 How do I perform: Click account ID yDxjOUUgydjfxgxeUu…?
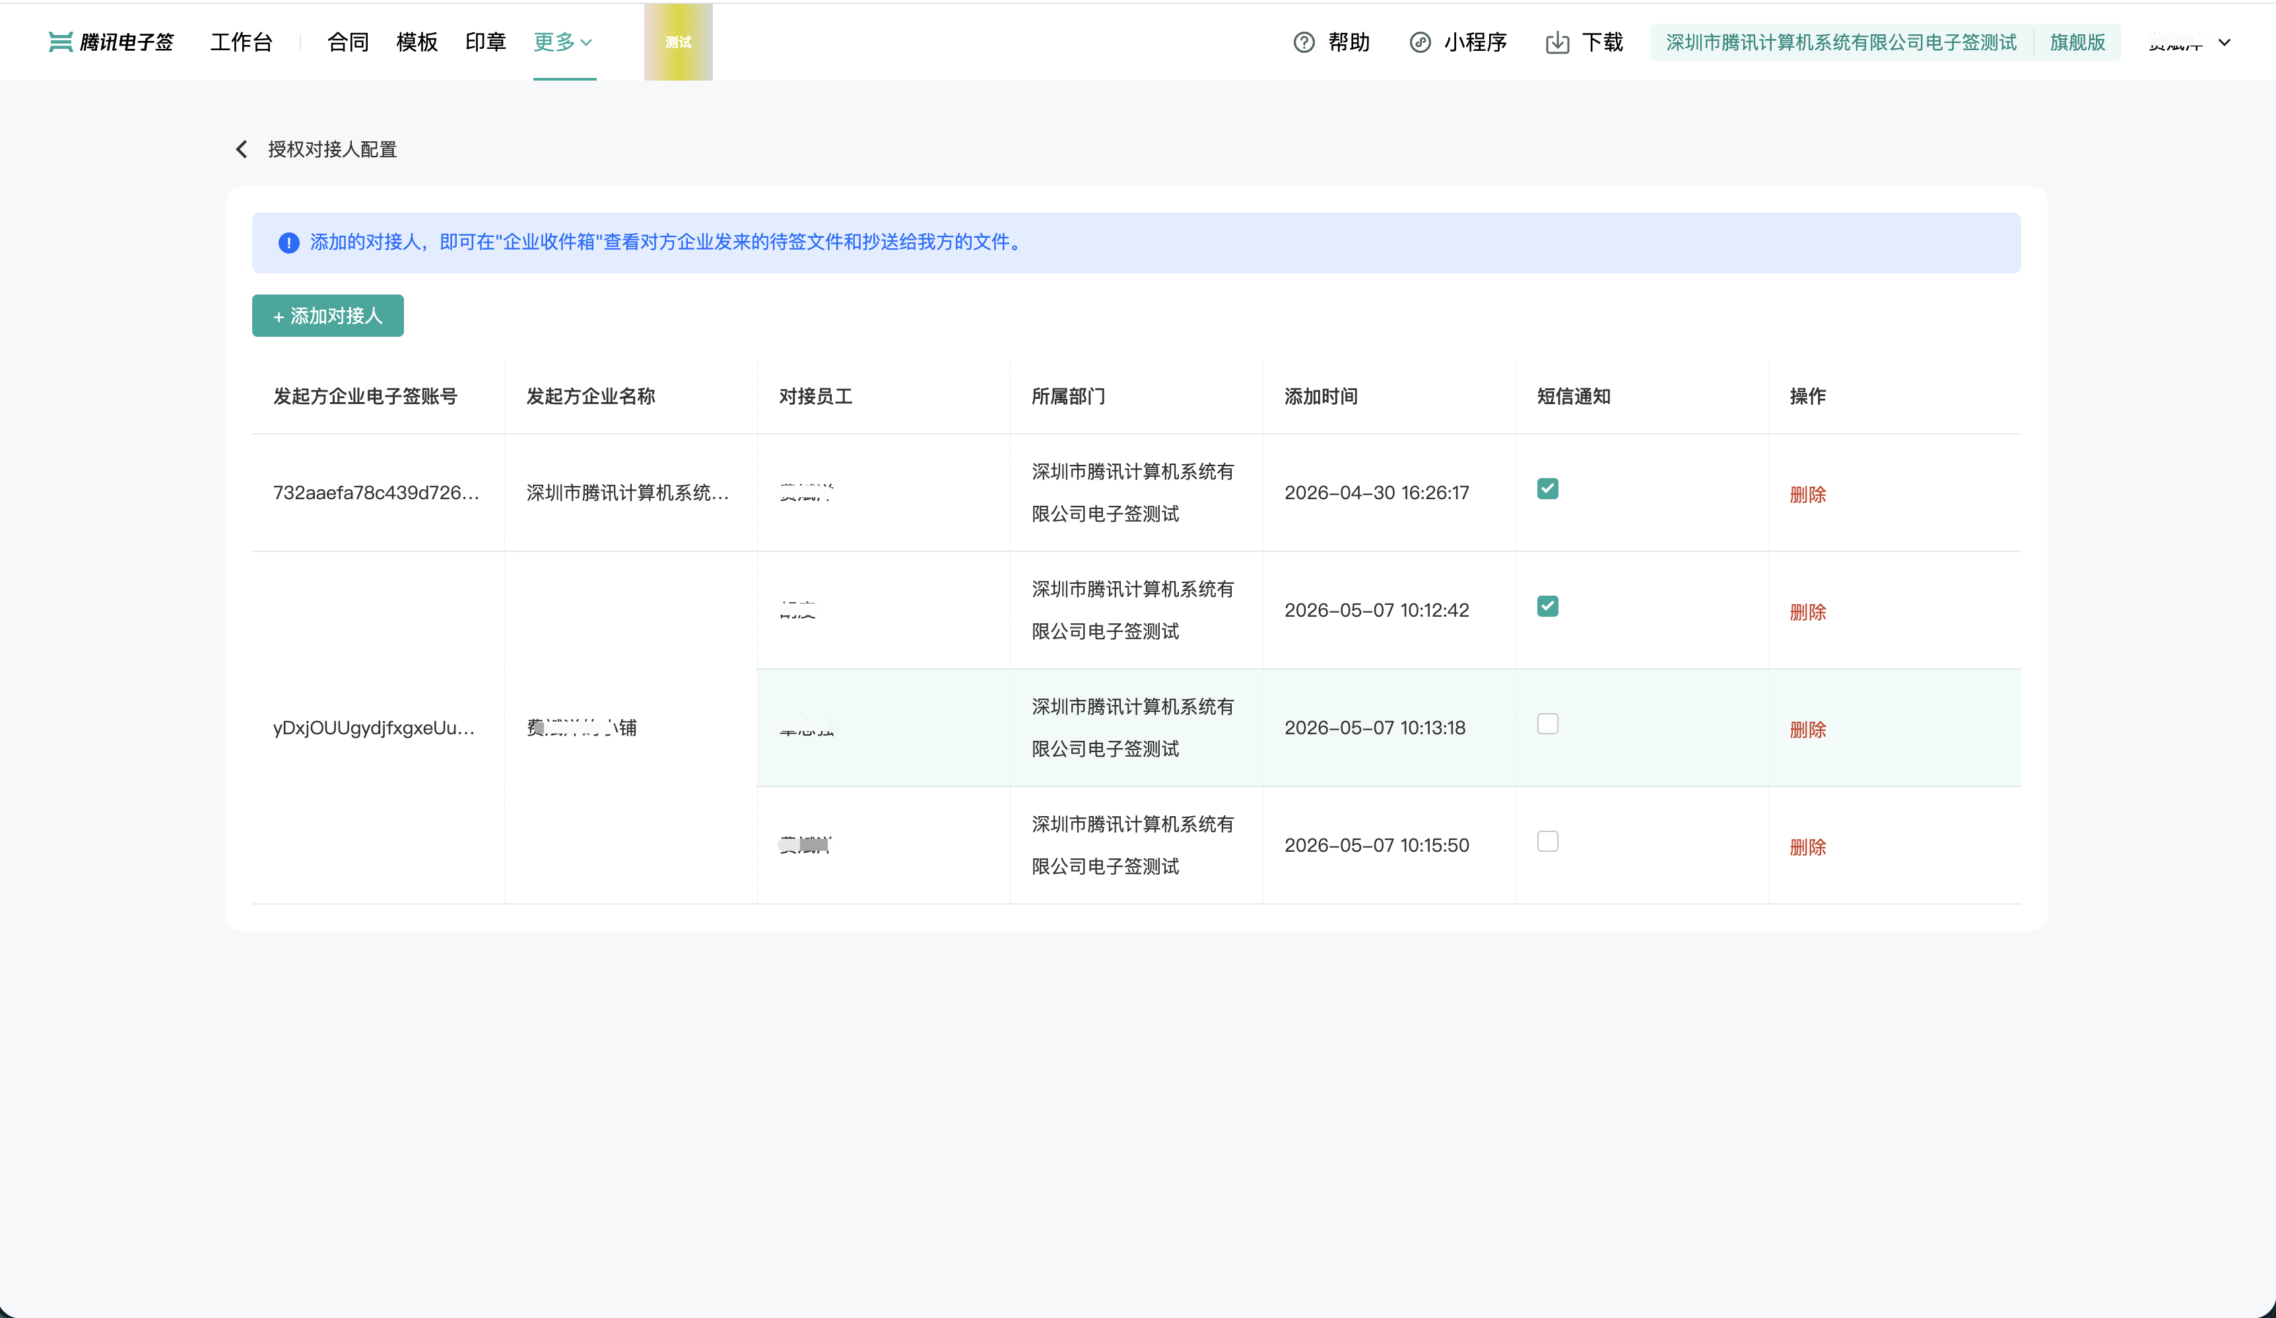click(374, 728)
